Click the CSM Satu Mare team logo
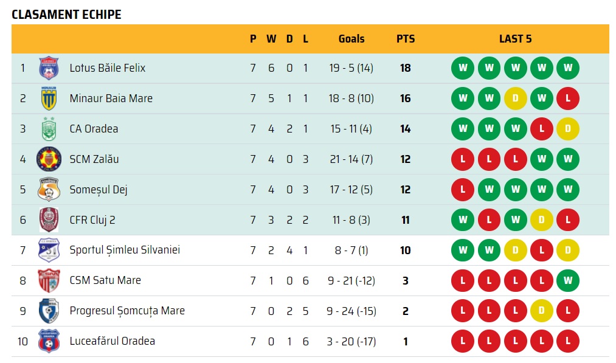Viewport: 616px width, 363px height. (49, 281)
